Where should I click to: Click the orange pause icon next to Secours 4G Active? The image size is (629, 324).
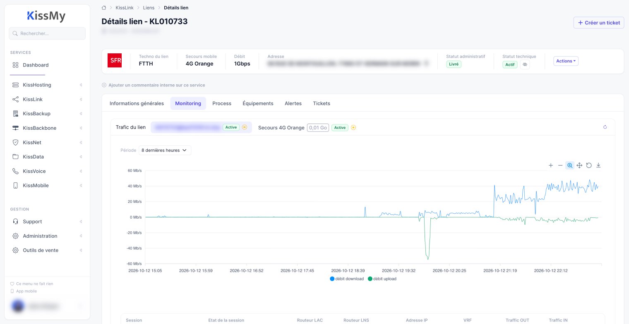[353, 127]
